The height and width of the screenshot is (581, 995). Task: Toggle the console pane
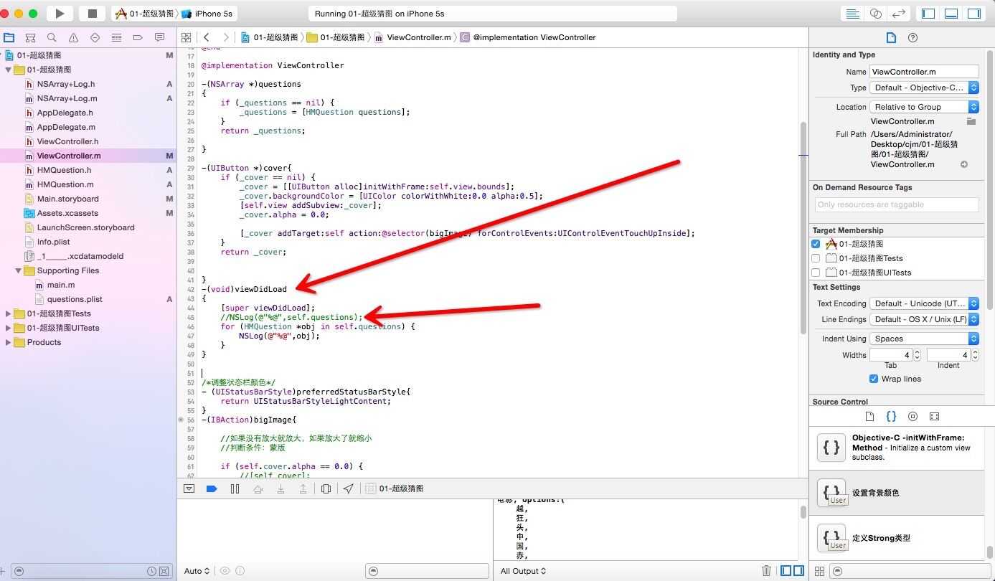[x=799, y=571]
